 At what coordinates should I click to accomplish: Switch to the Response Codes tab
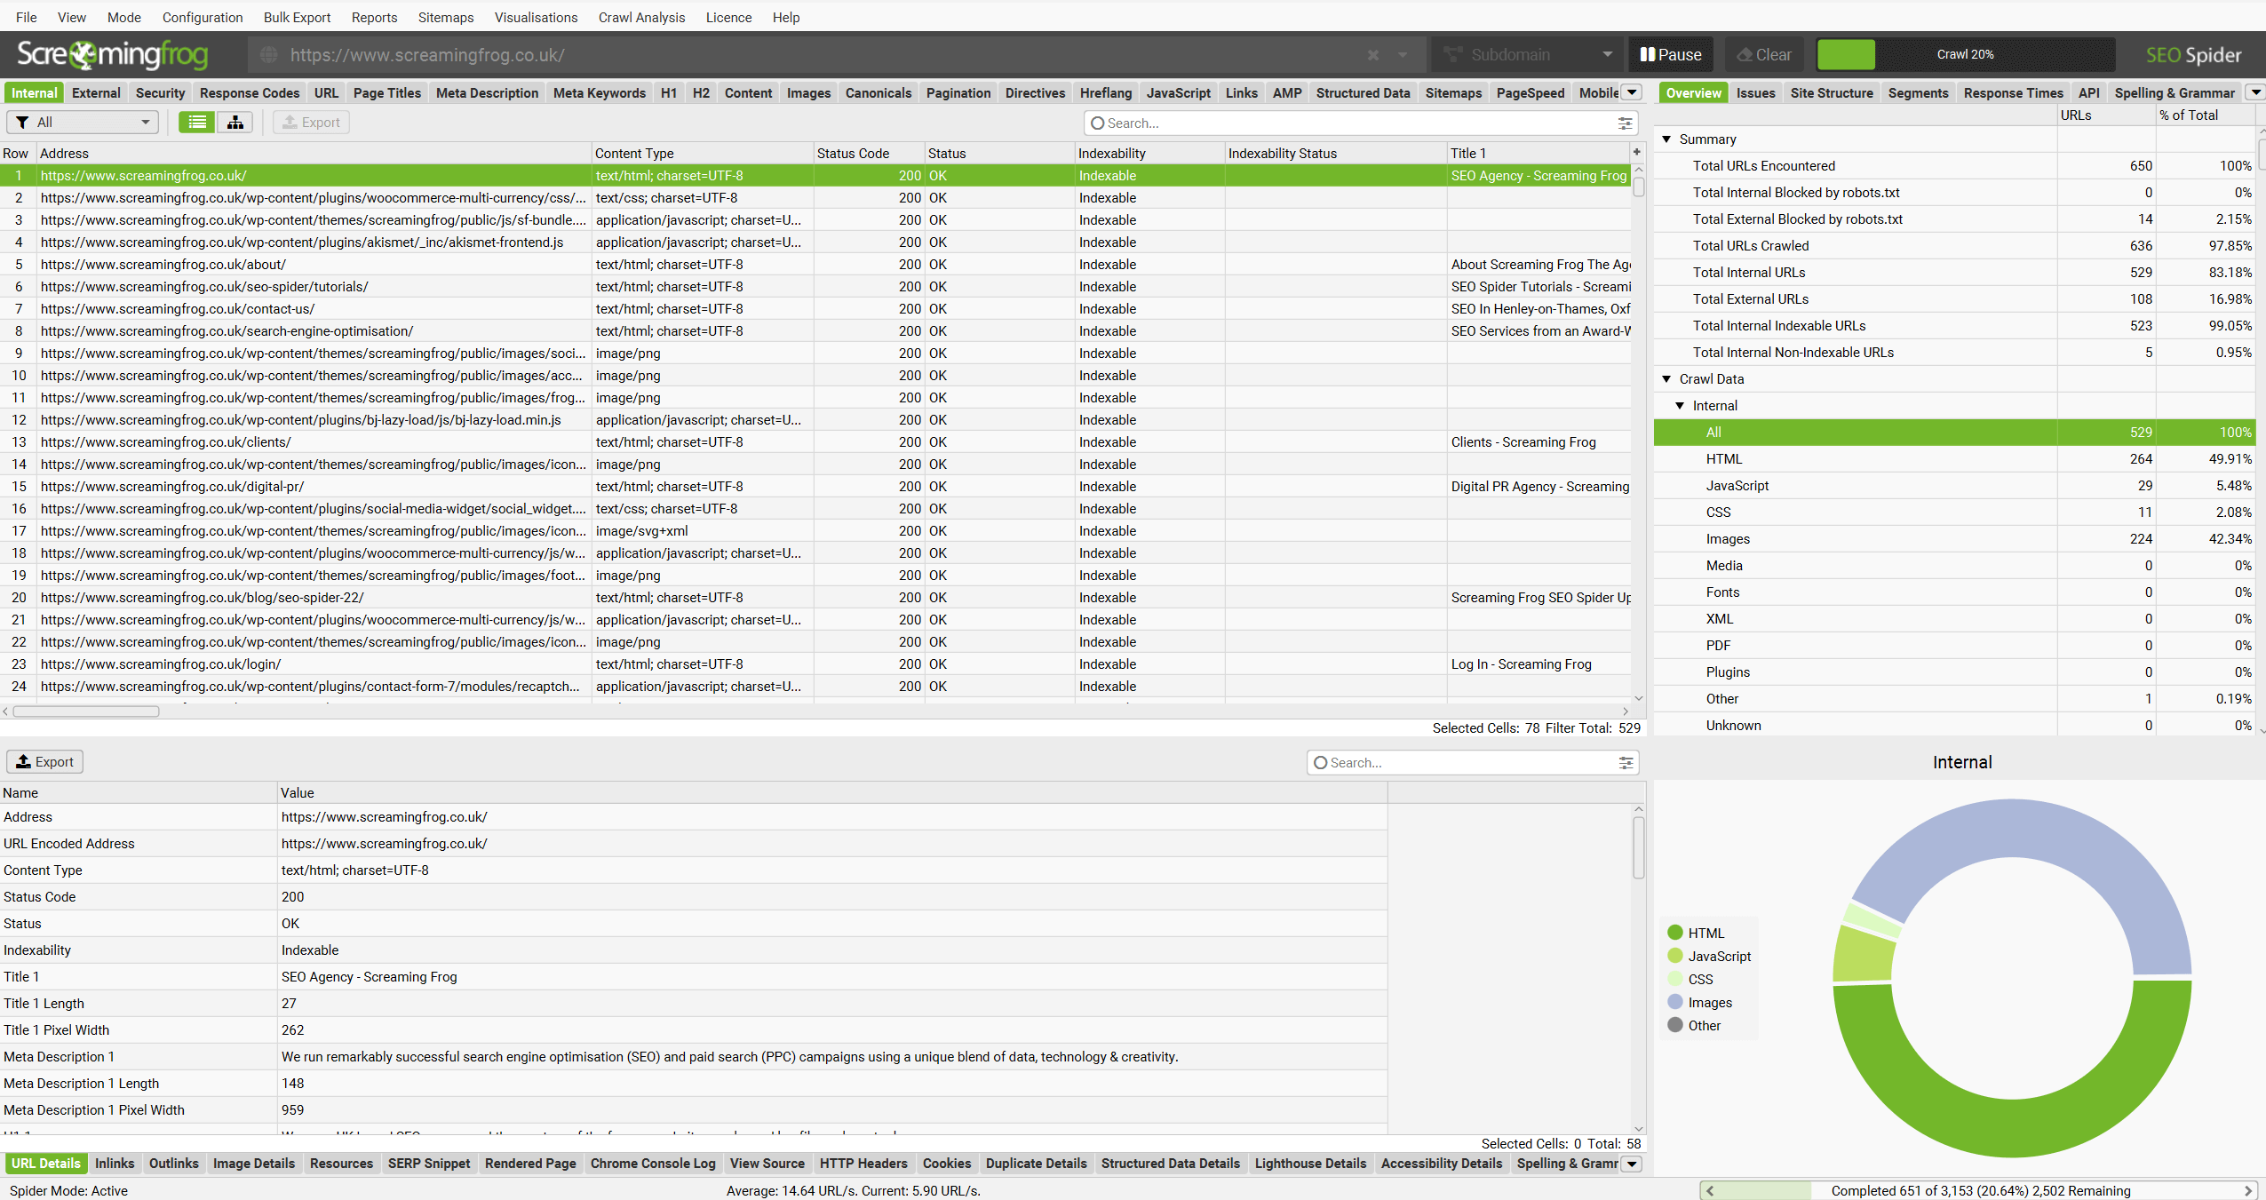point(250,92)
